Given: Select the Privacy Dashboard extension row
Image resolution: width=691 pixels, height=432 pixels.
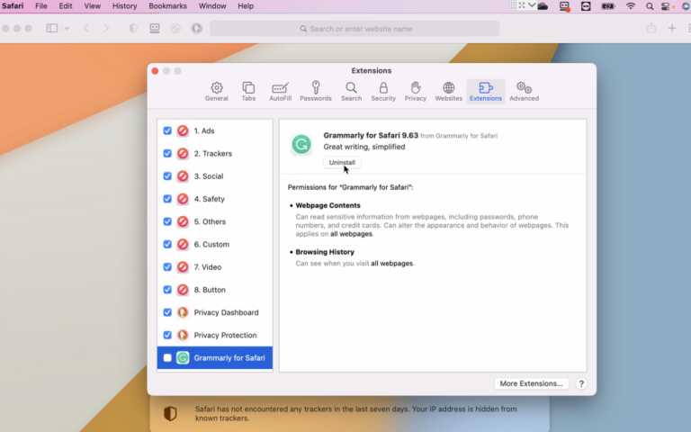Looking at the screenshot, I should (x=215, y=312).
